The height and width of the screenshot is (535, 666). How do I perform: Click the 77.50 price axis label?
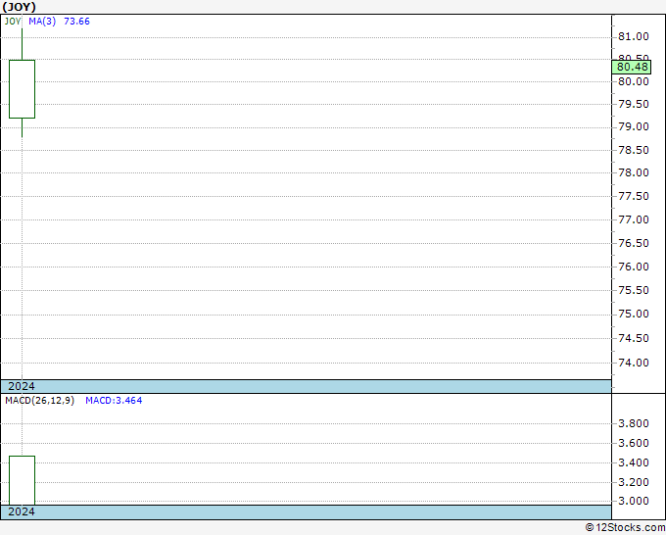(634, 196)
